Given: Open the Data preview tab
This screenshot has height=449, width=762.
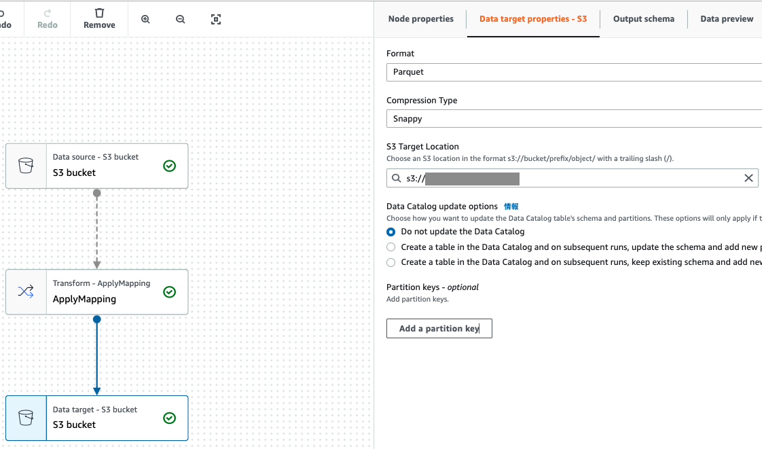Looking at the screenshot, I should point(726,19).
